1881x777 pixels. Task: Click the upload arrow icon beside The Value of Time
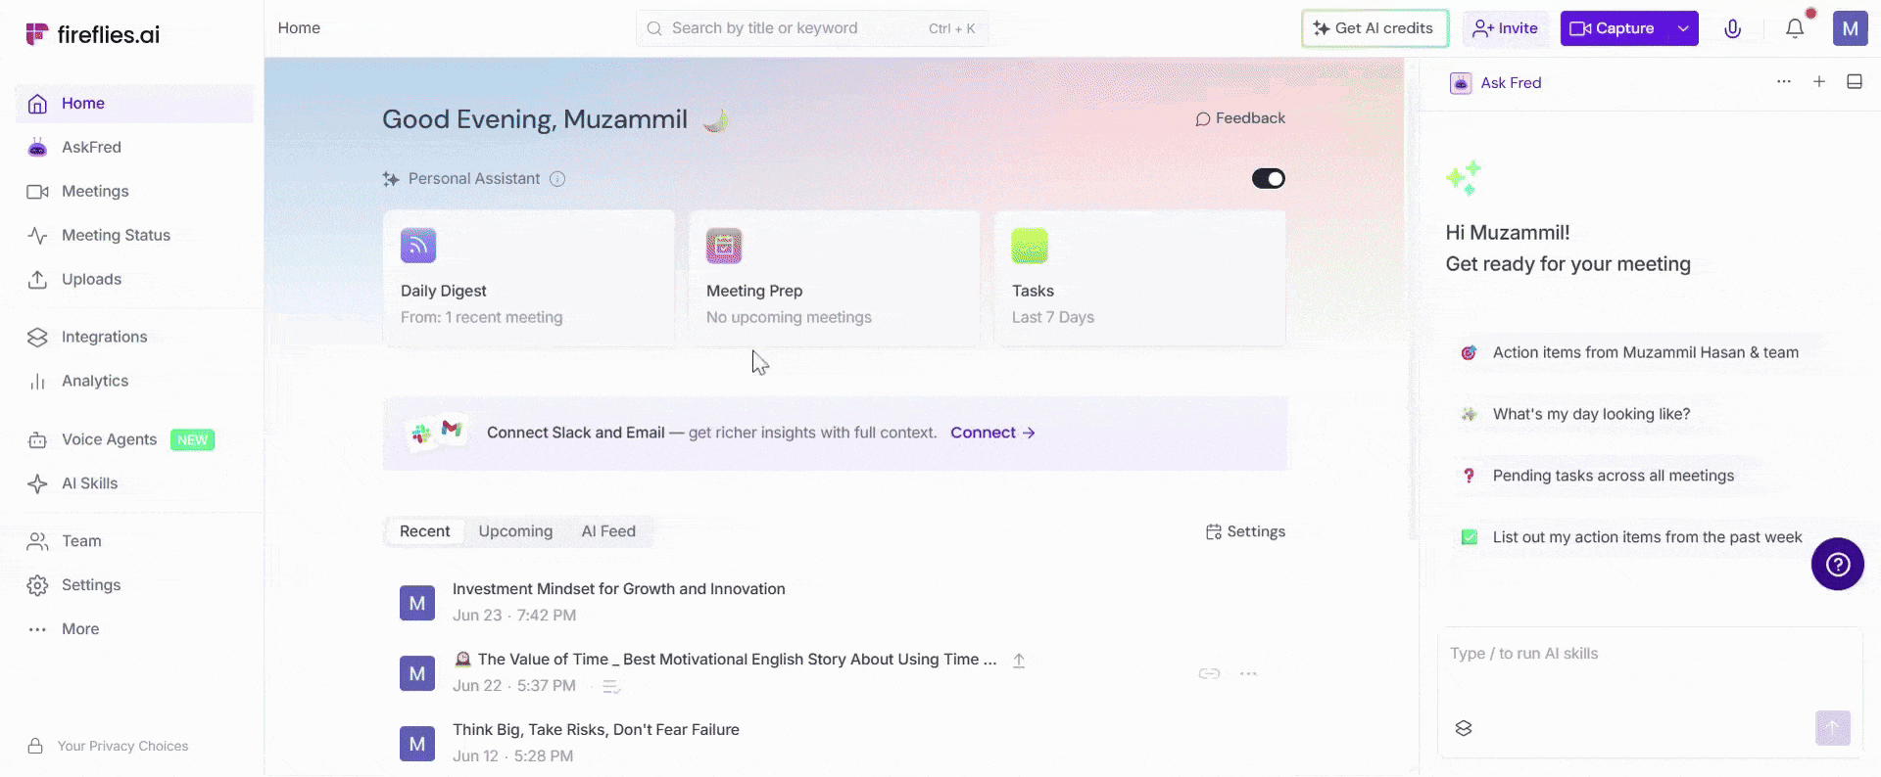(1019, 661)
